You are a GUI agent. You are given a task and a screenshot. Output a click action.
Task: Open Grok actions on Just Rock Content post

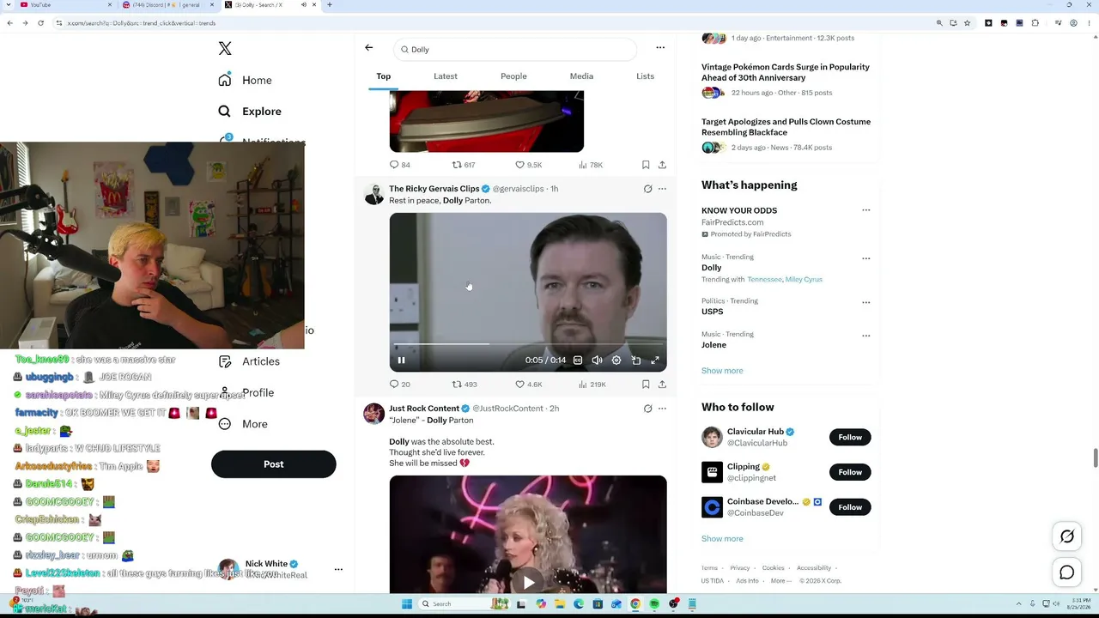(647, 409)
